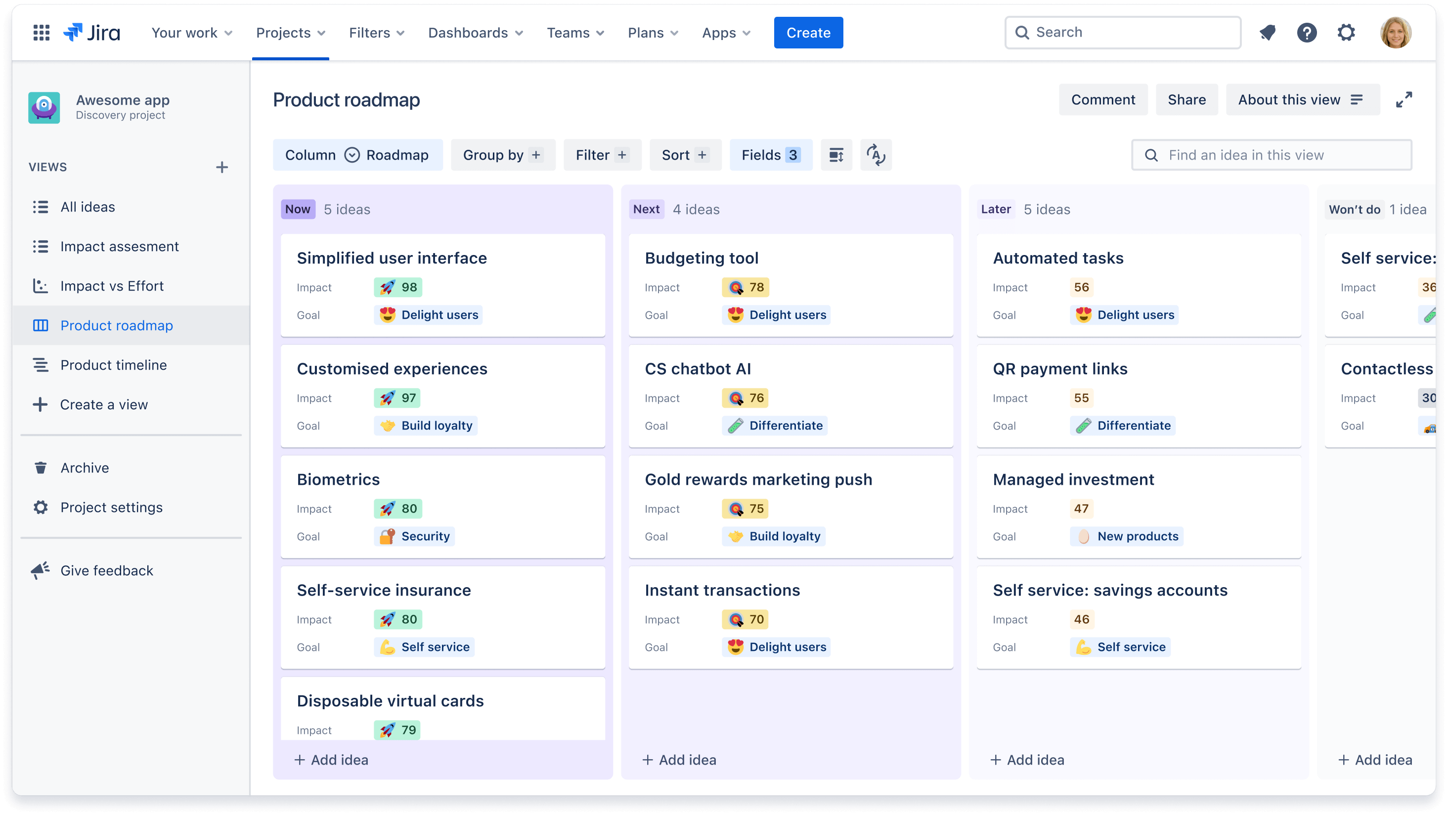Viewport: 1448px width, 815px height.
Task: Click the expand fullscreen icon top right
Action: tap(1403, 99)
